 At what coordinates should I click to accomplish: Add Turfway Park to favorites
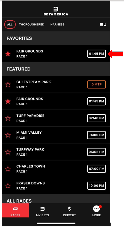coord(8,152)
